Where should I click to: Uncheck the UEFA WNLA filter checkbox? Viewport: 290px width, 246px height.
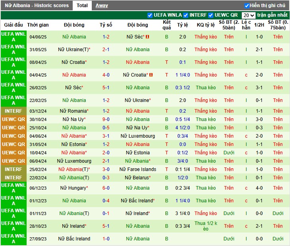click(x=150, y=15)
